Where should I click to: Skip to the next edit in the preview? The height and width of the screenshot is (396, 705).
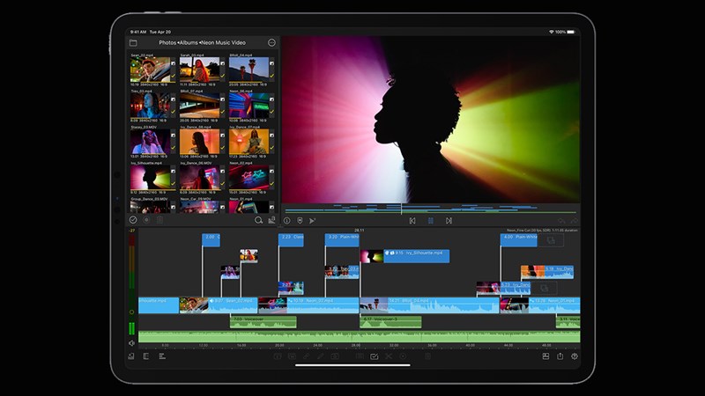449,221
